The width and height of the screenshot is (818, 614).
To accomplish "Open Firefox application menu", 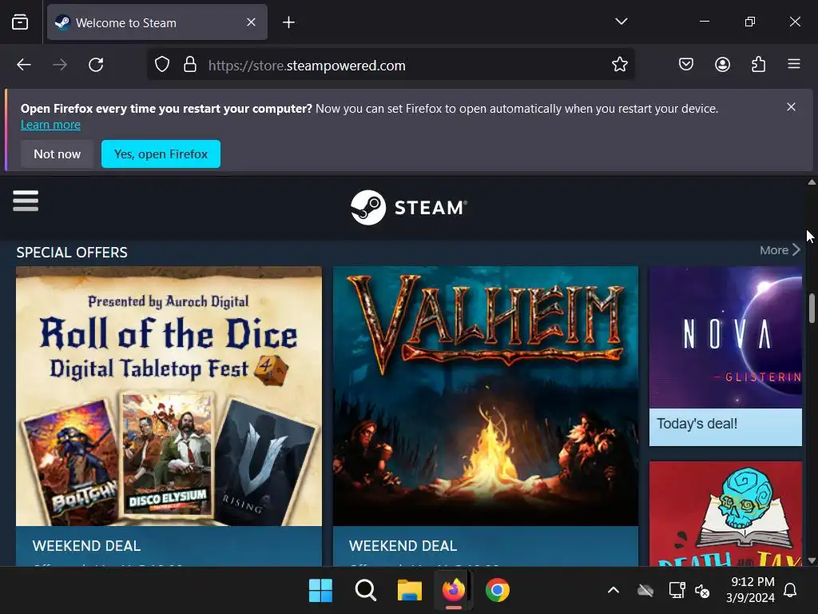I will coord(794,64).
